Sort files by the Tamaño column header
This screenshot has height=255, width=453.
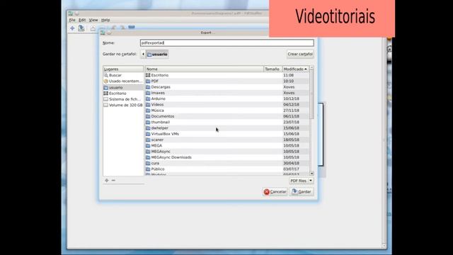(x=273, y=69)
